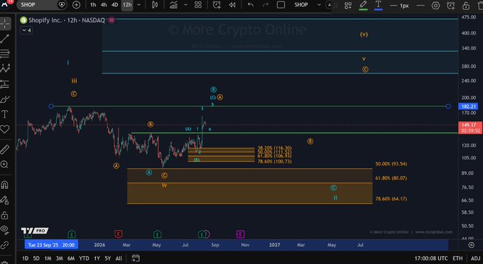The height and width of the screenshot is (264, 483).
Task: Set date range to 5D
Action: coord(36,258)
